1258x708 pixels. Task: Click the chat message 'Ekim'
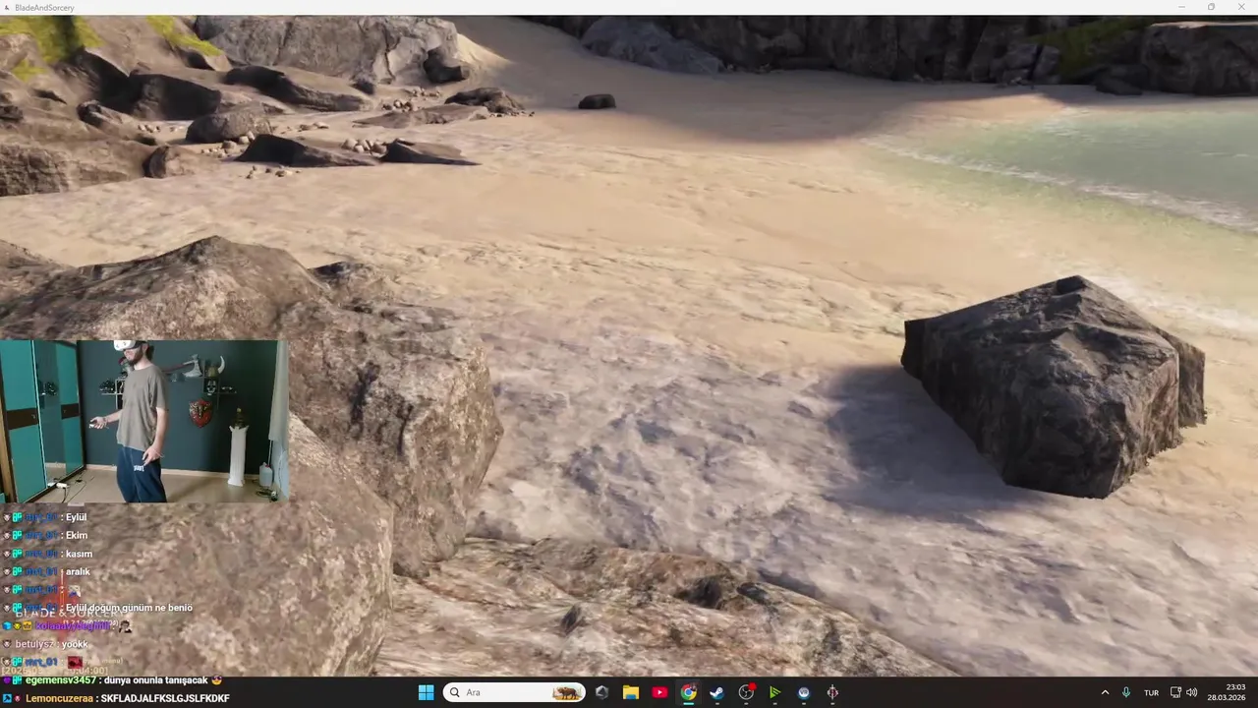(77, 535)
